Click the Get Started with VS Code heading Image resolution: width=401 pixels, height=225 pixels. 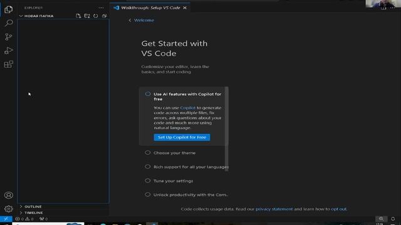coord(174,49)
